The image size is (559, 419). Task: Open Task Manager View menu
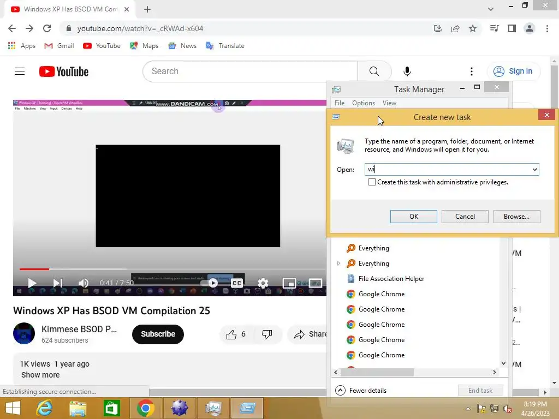pos(389,103)
